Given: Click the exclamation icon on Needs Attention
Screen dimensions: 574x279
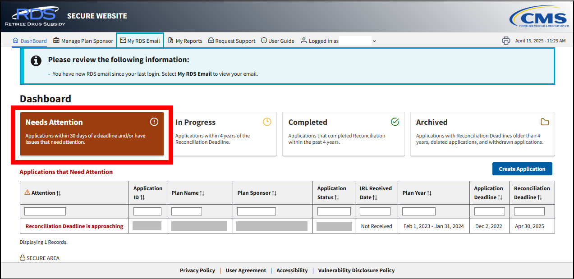Looking at the screenshot, I should pos(154,122).
